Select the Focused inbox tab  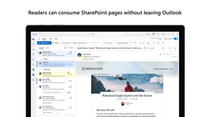(x=41, y=48)
